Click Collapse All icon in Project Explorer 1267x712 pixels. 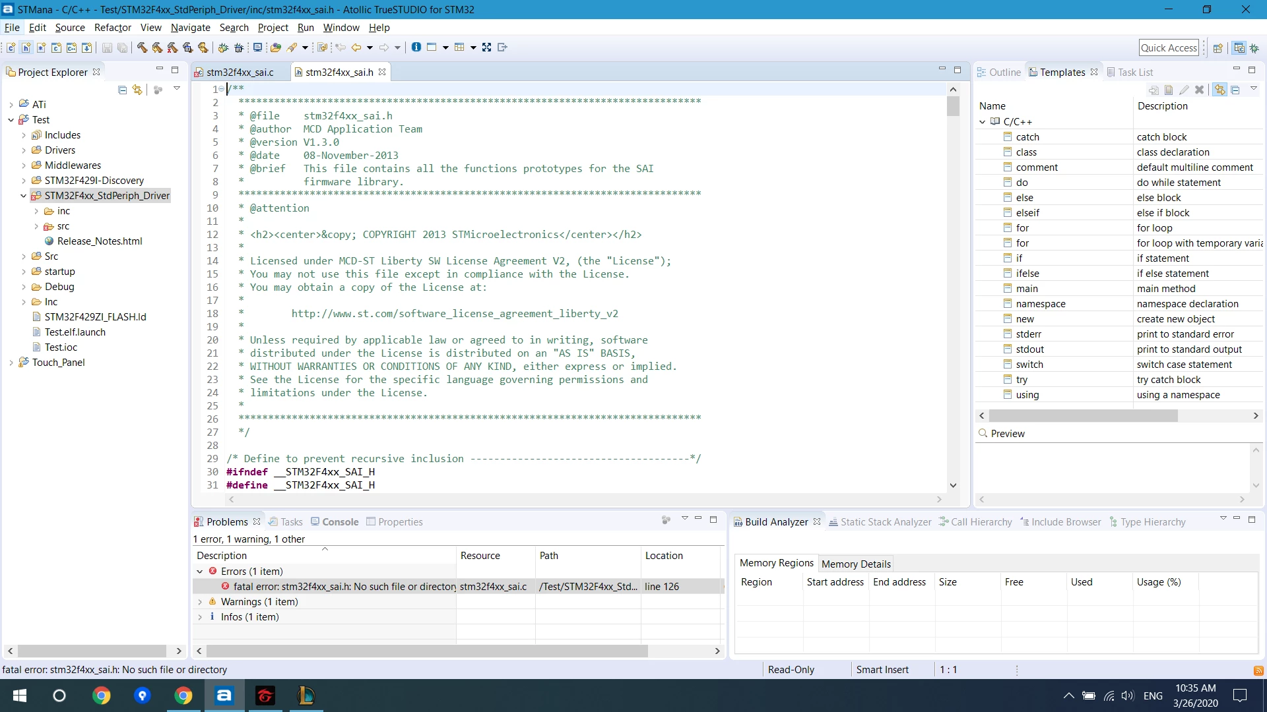click(x=122, y=90)
